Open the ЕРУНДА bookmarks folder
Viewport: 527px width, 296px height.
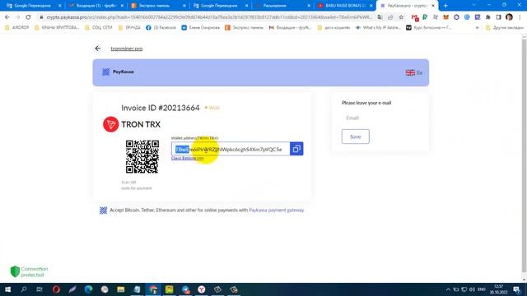click(x=129, y=27)
